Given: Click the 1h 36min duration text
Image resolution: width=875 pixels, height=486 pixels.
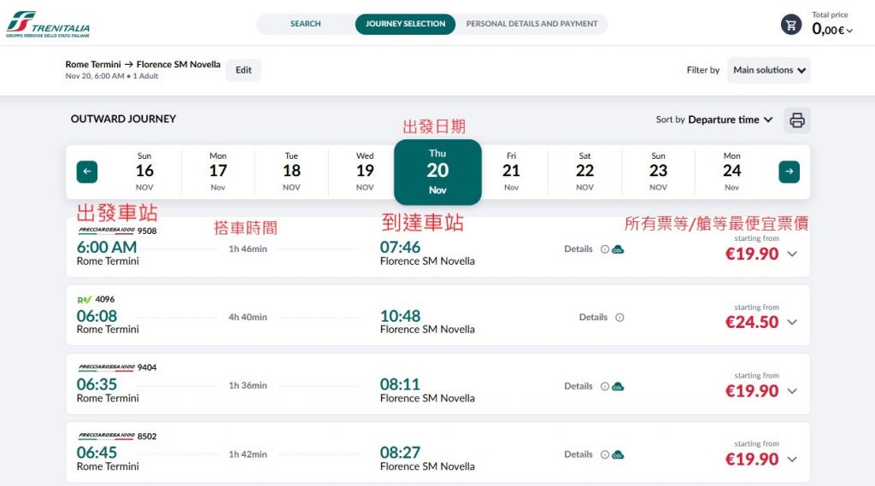Looking at the screenshot, I should (248, 385).
